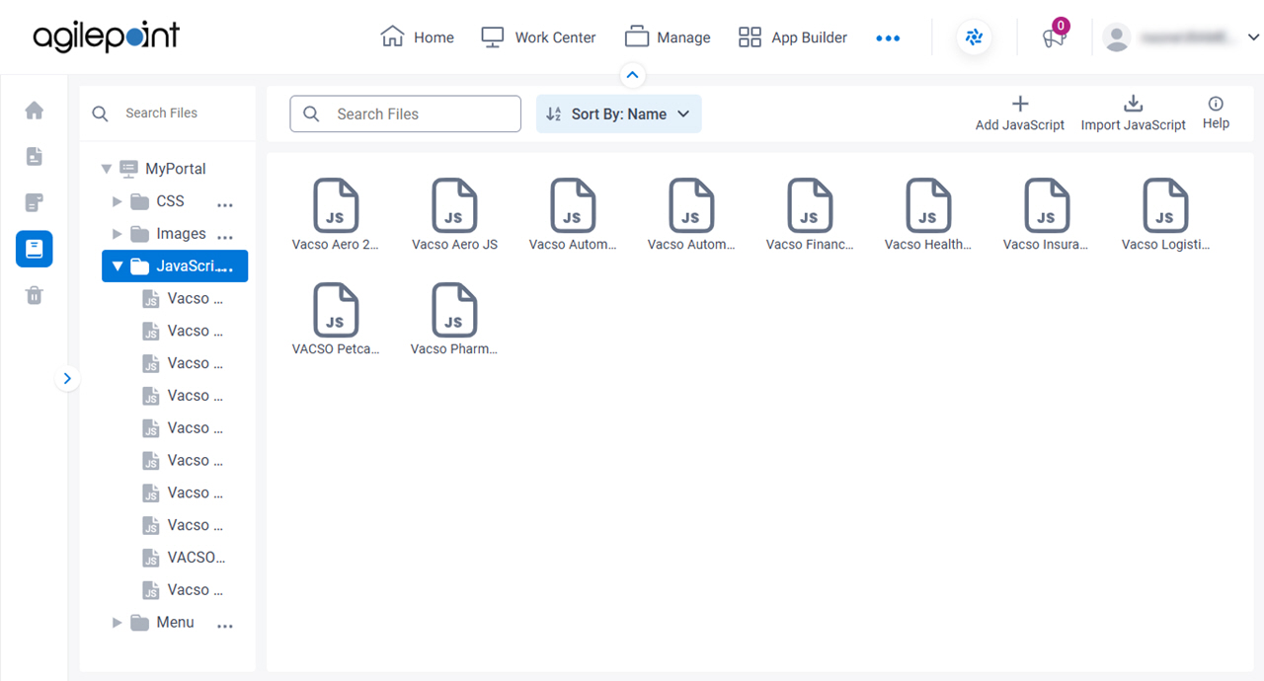1264x681 pixels.
Task: Expand the Menu folder arrow
Action: click(x=118, y=623)
